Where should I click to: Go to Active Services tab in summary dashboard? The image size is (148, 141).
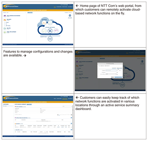click(x=65, y=98)
